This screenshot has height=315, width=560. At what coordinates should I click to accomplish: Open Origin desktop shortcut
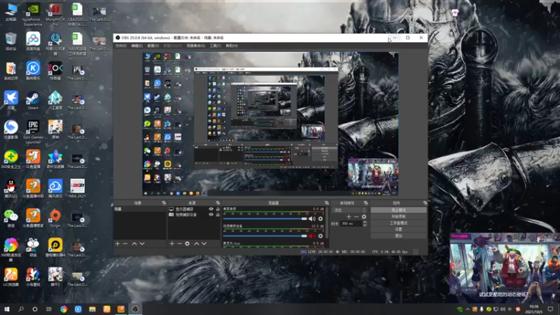pyautogui.click(x=55, y=218)
